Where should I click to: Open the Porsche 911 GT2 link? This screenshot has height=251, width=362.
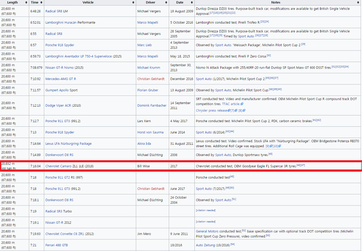[x=58, y=178]
